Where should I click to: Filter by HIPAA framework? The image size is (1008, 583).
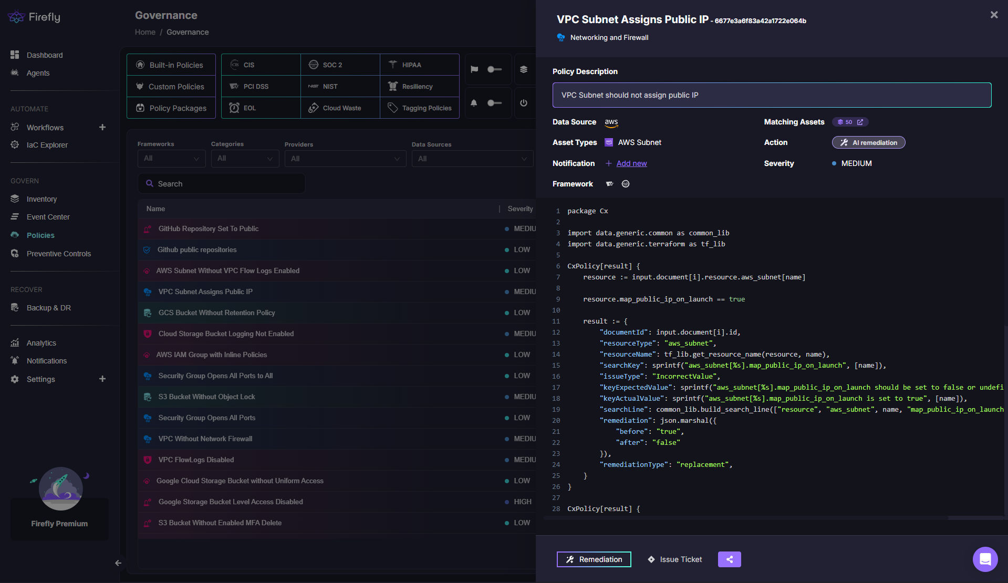420,65
